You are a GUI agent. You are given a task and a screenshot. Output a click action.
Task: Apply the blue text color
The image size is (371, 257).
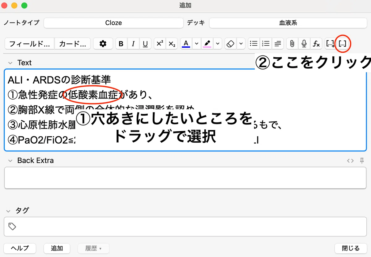[x=186, y=44]
